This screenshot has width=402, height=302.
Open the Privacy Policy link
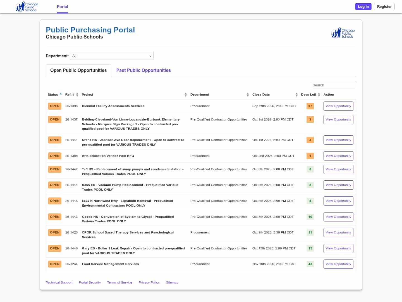coord(149,283)
